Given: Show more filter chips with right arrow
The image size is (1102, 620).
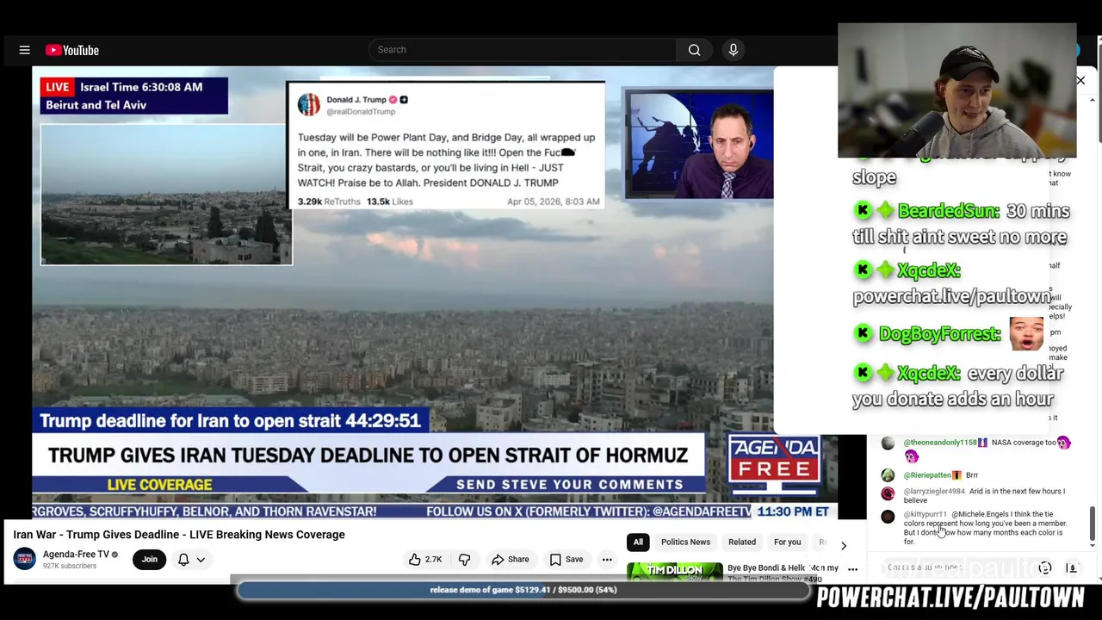Looking at the screenshot, I should pos(844,545).
